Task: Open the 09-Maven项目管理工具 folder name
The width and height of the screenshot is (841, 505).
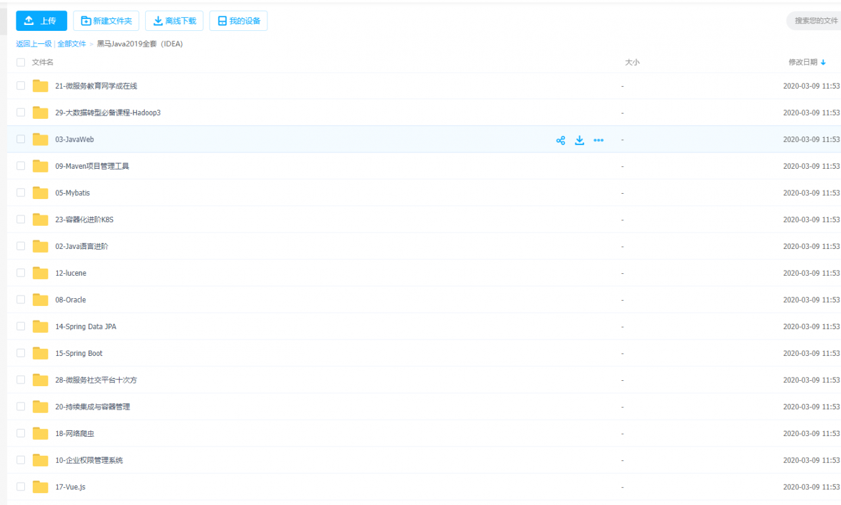Action: click(x=92, y=166)
